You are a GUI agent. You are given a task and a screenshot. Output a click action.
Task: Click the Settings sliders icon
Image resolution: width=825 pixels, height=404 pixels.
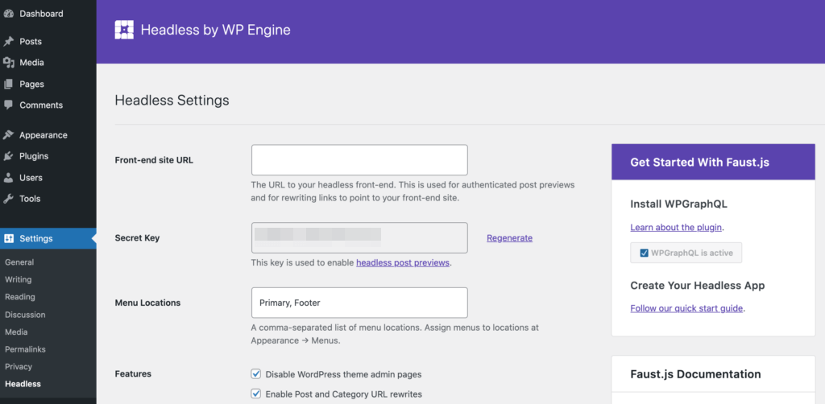pyautogui.click(x=8, y=238)
